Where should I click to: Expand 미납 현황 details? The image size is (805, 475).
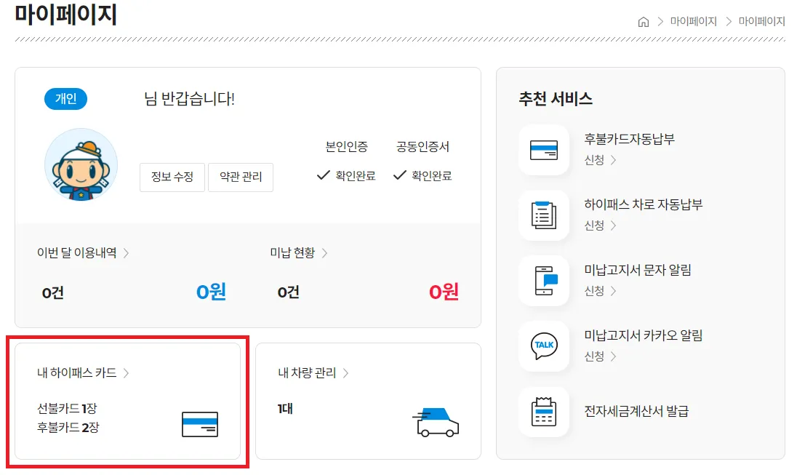[299, 253]
